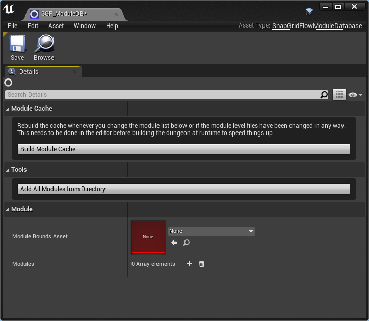Viewport: 369px width, 321px height.
Task: Open the property matrix grid view icon
Action: (339, 95)
